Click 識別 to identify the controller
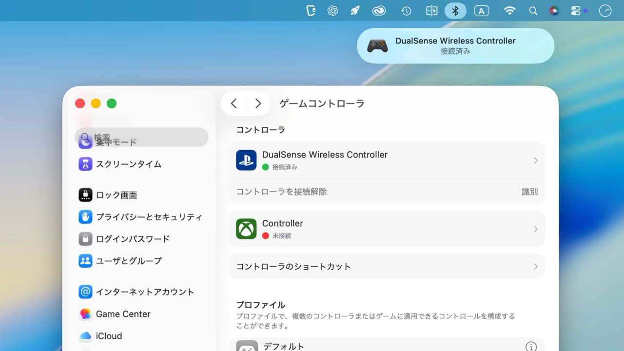624x351 pixels. [x=529, y=192]
